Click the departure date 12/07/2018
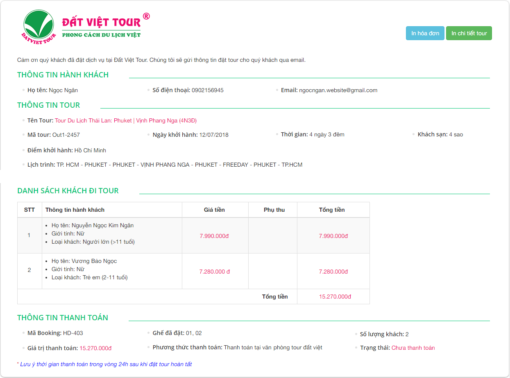Image resolution: width=510 pixels, height=378 pixels. tap(214, 135)
